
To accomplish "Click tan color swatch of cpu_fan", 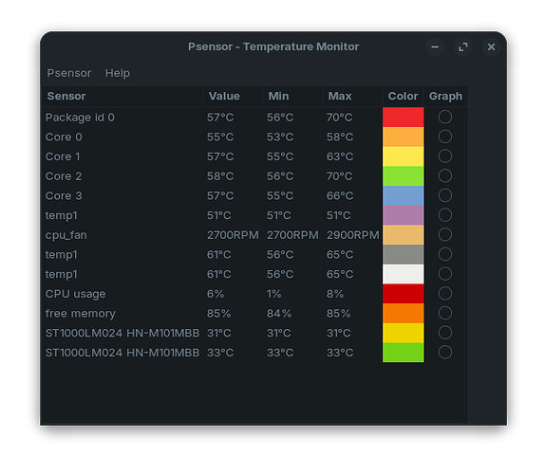I will point(404,235).
